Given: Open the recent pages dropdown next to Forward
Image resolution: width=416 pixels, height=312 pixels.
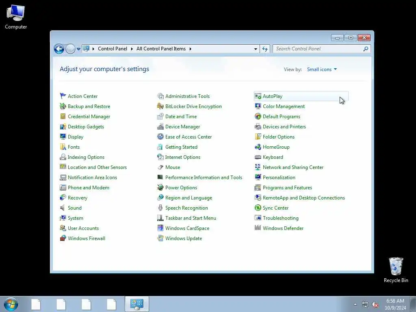Looking at the screenshot, I should tap(78, 49).
